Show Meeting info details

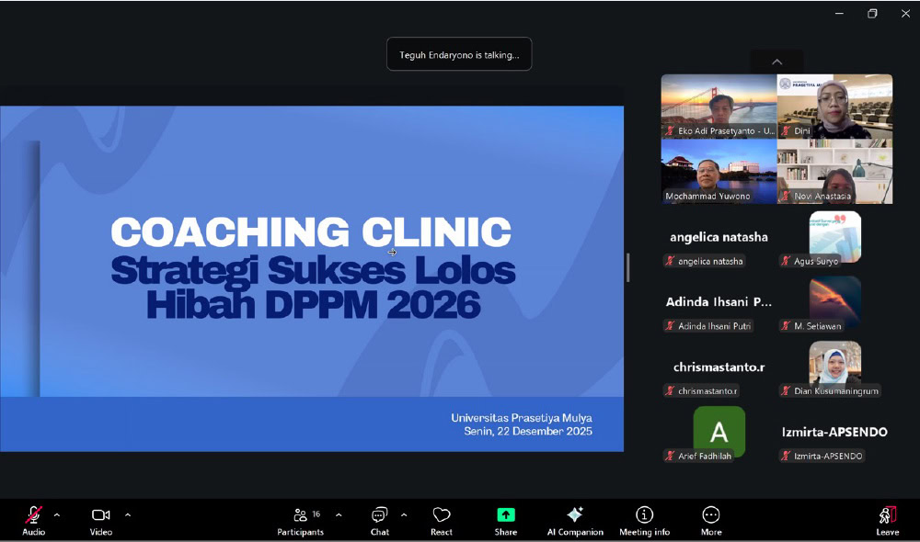(x=644, y=515)
